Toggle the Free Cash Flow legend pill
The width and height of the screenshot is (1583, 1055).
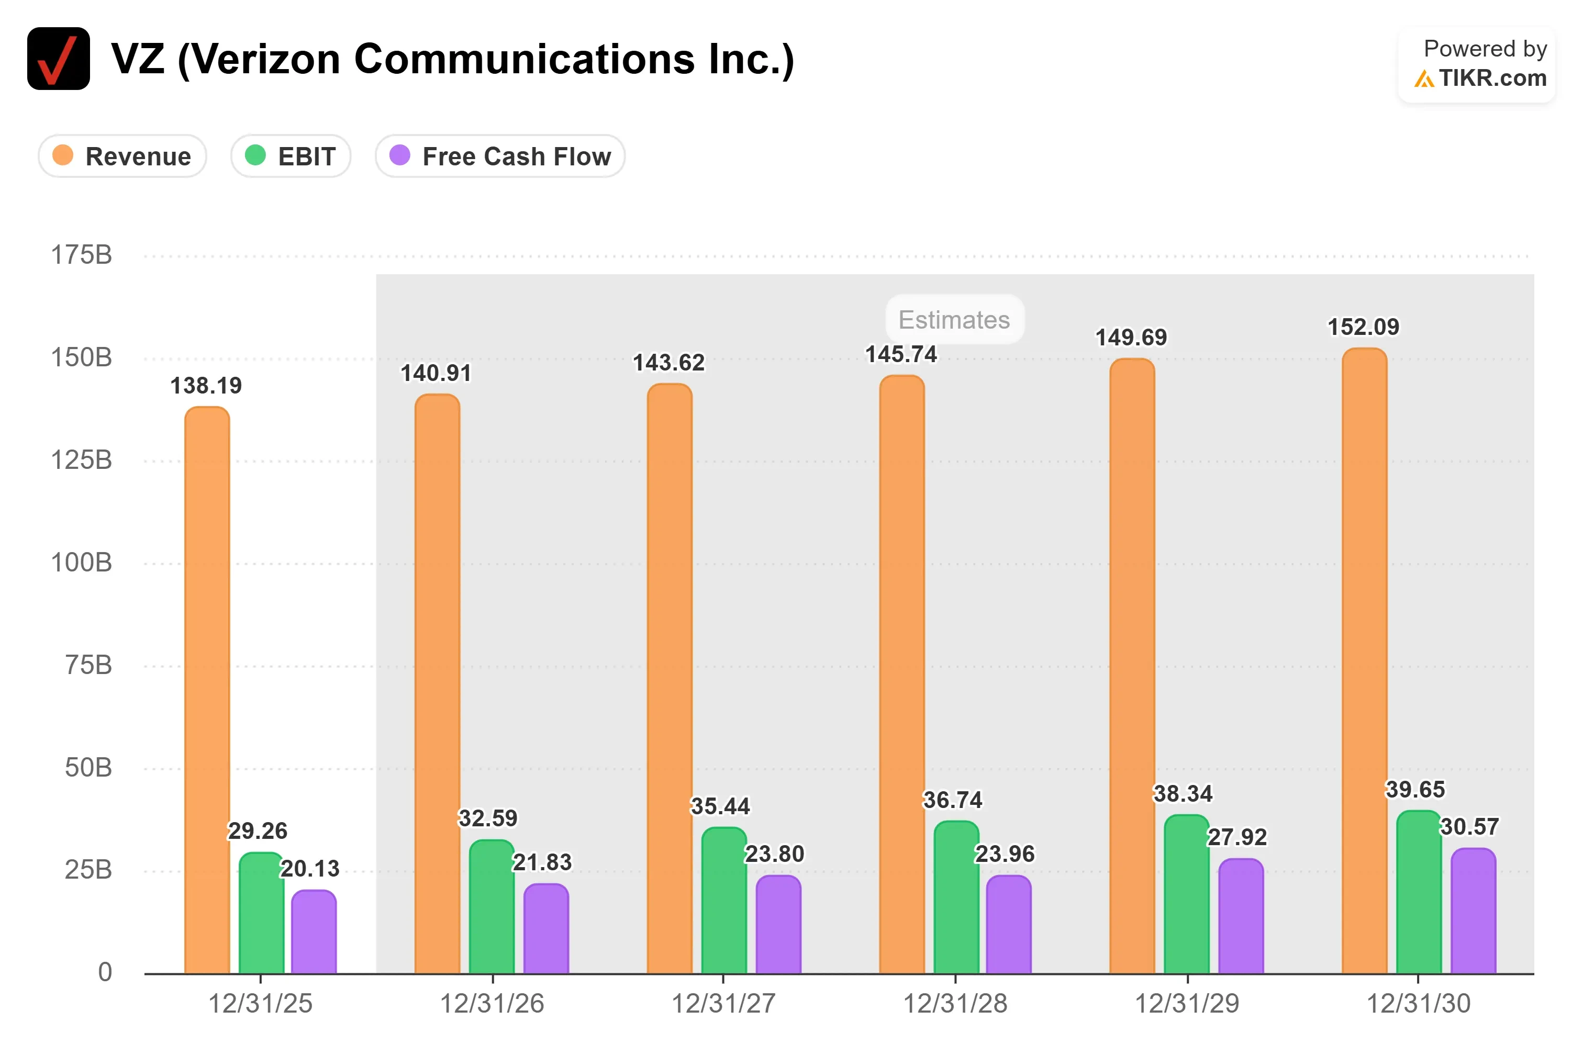coord(500,156)
